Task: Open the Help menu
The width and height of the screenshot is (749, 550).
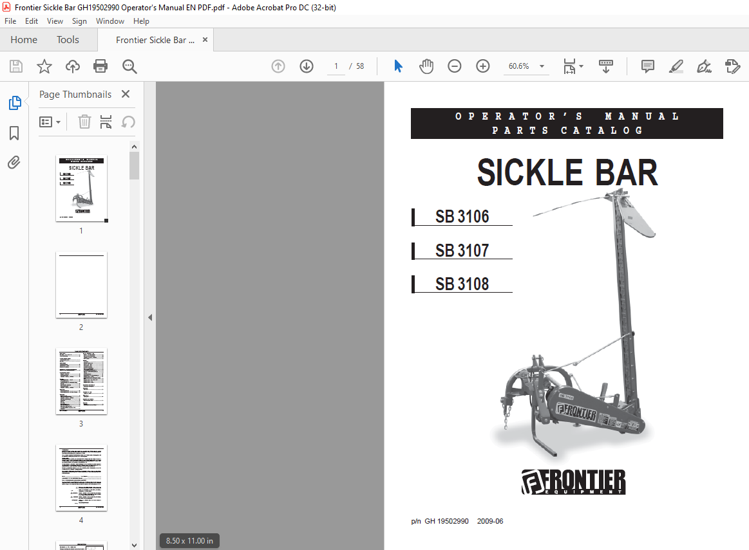Action: pyautogui.click(x=141, y=21)
